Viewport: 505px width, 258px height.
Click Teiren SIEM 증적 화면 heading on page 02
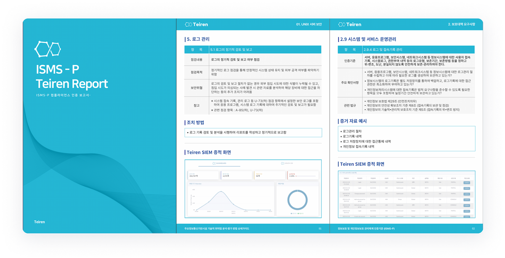coord(362,164)
